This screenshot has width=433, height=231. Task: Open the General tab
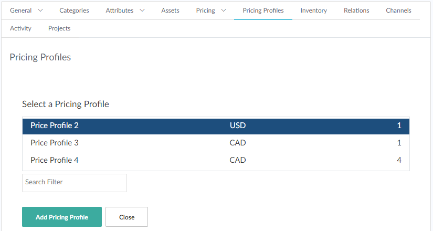click(x=21, y=10)
